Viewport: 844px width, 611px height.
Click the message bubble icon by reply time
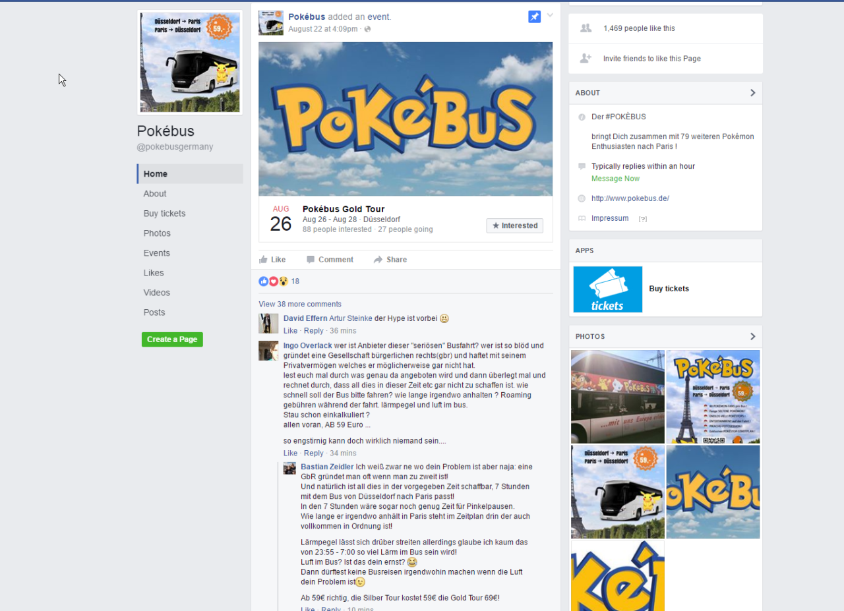[582, 166]
